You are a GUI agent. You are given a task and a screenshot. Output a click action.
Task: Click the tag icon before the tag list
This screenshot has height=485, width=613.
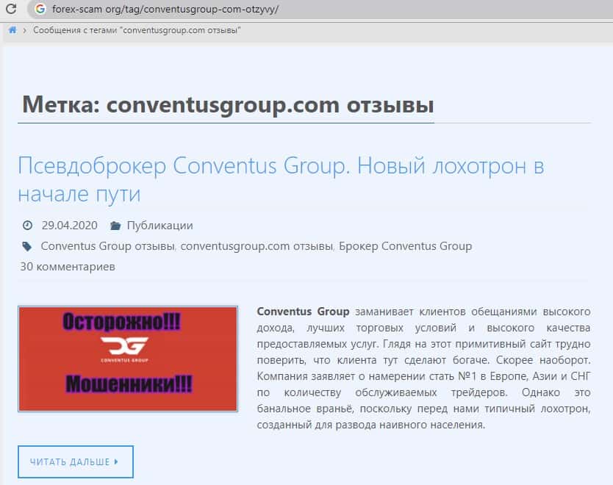26,246
